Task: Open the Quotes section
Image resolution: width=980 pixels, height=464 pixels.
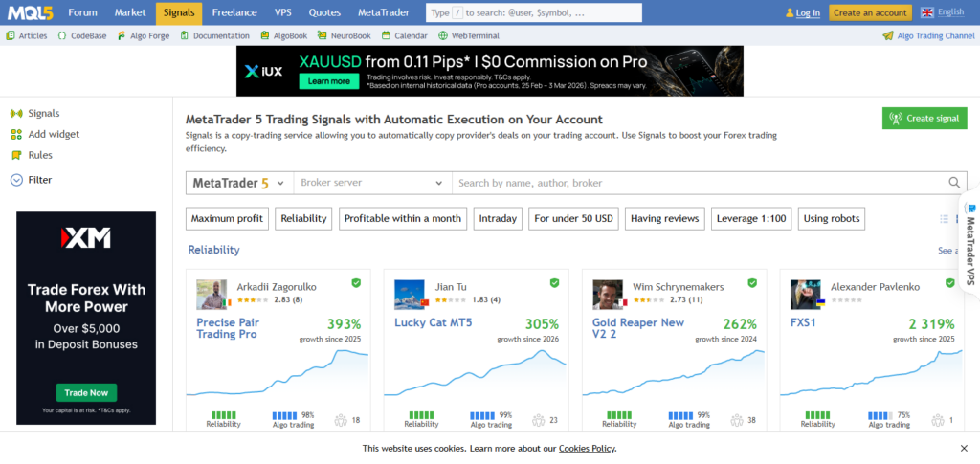Action: (324, 12)
